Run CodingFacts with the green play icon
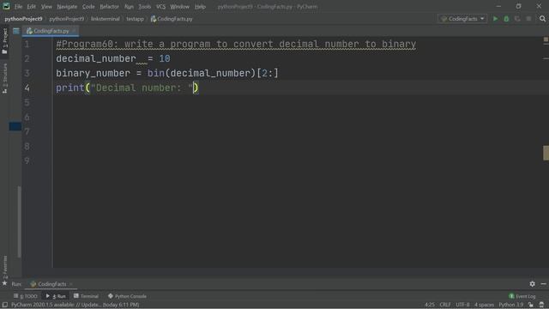This screenshot has width=549, height=309. pyautogui.click(x=495, y=19)
